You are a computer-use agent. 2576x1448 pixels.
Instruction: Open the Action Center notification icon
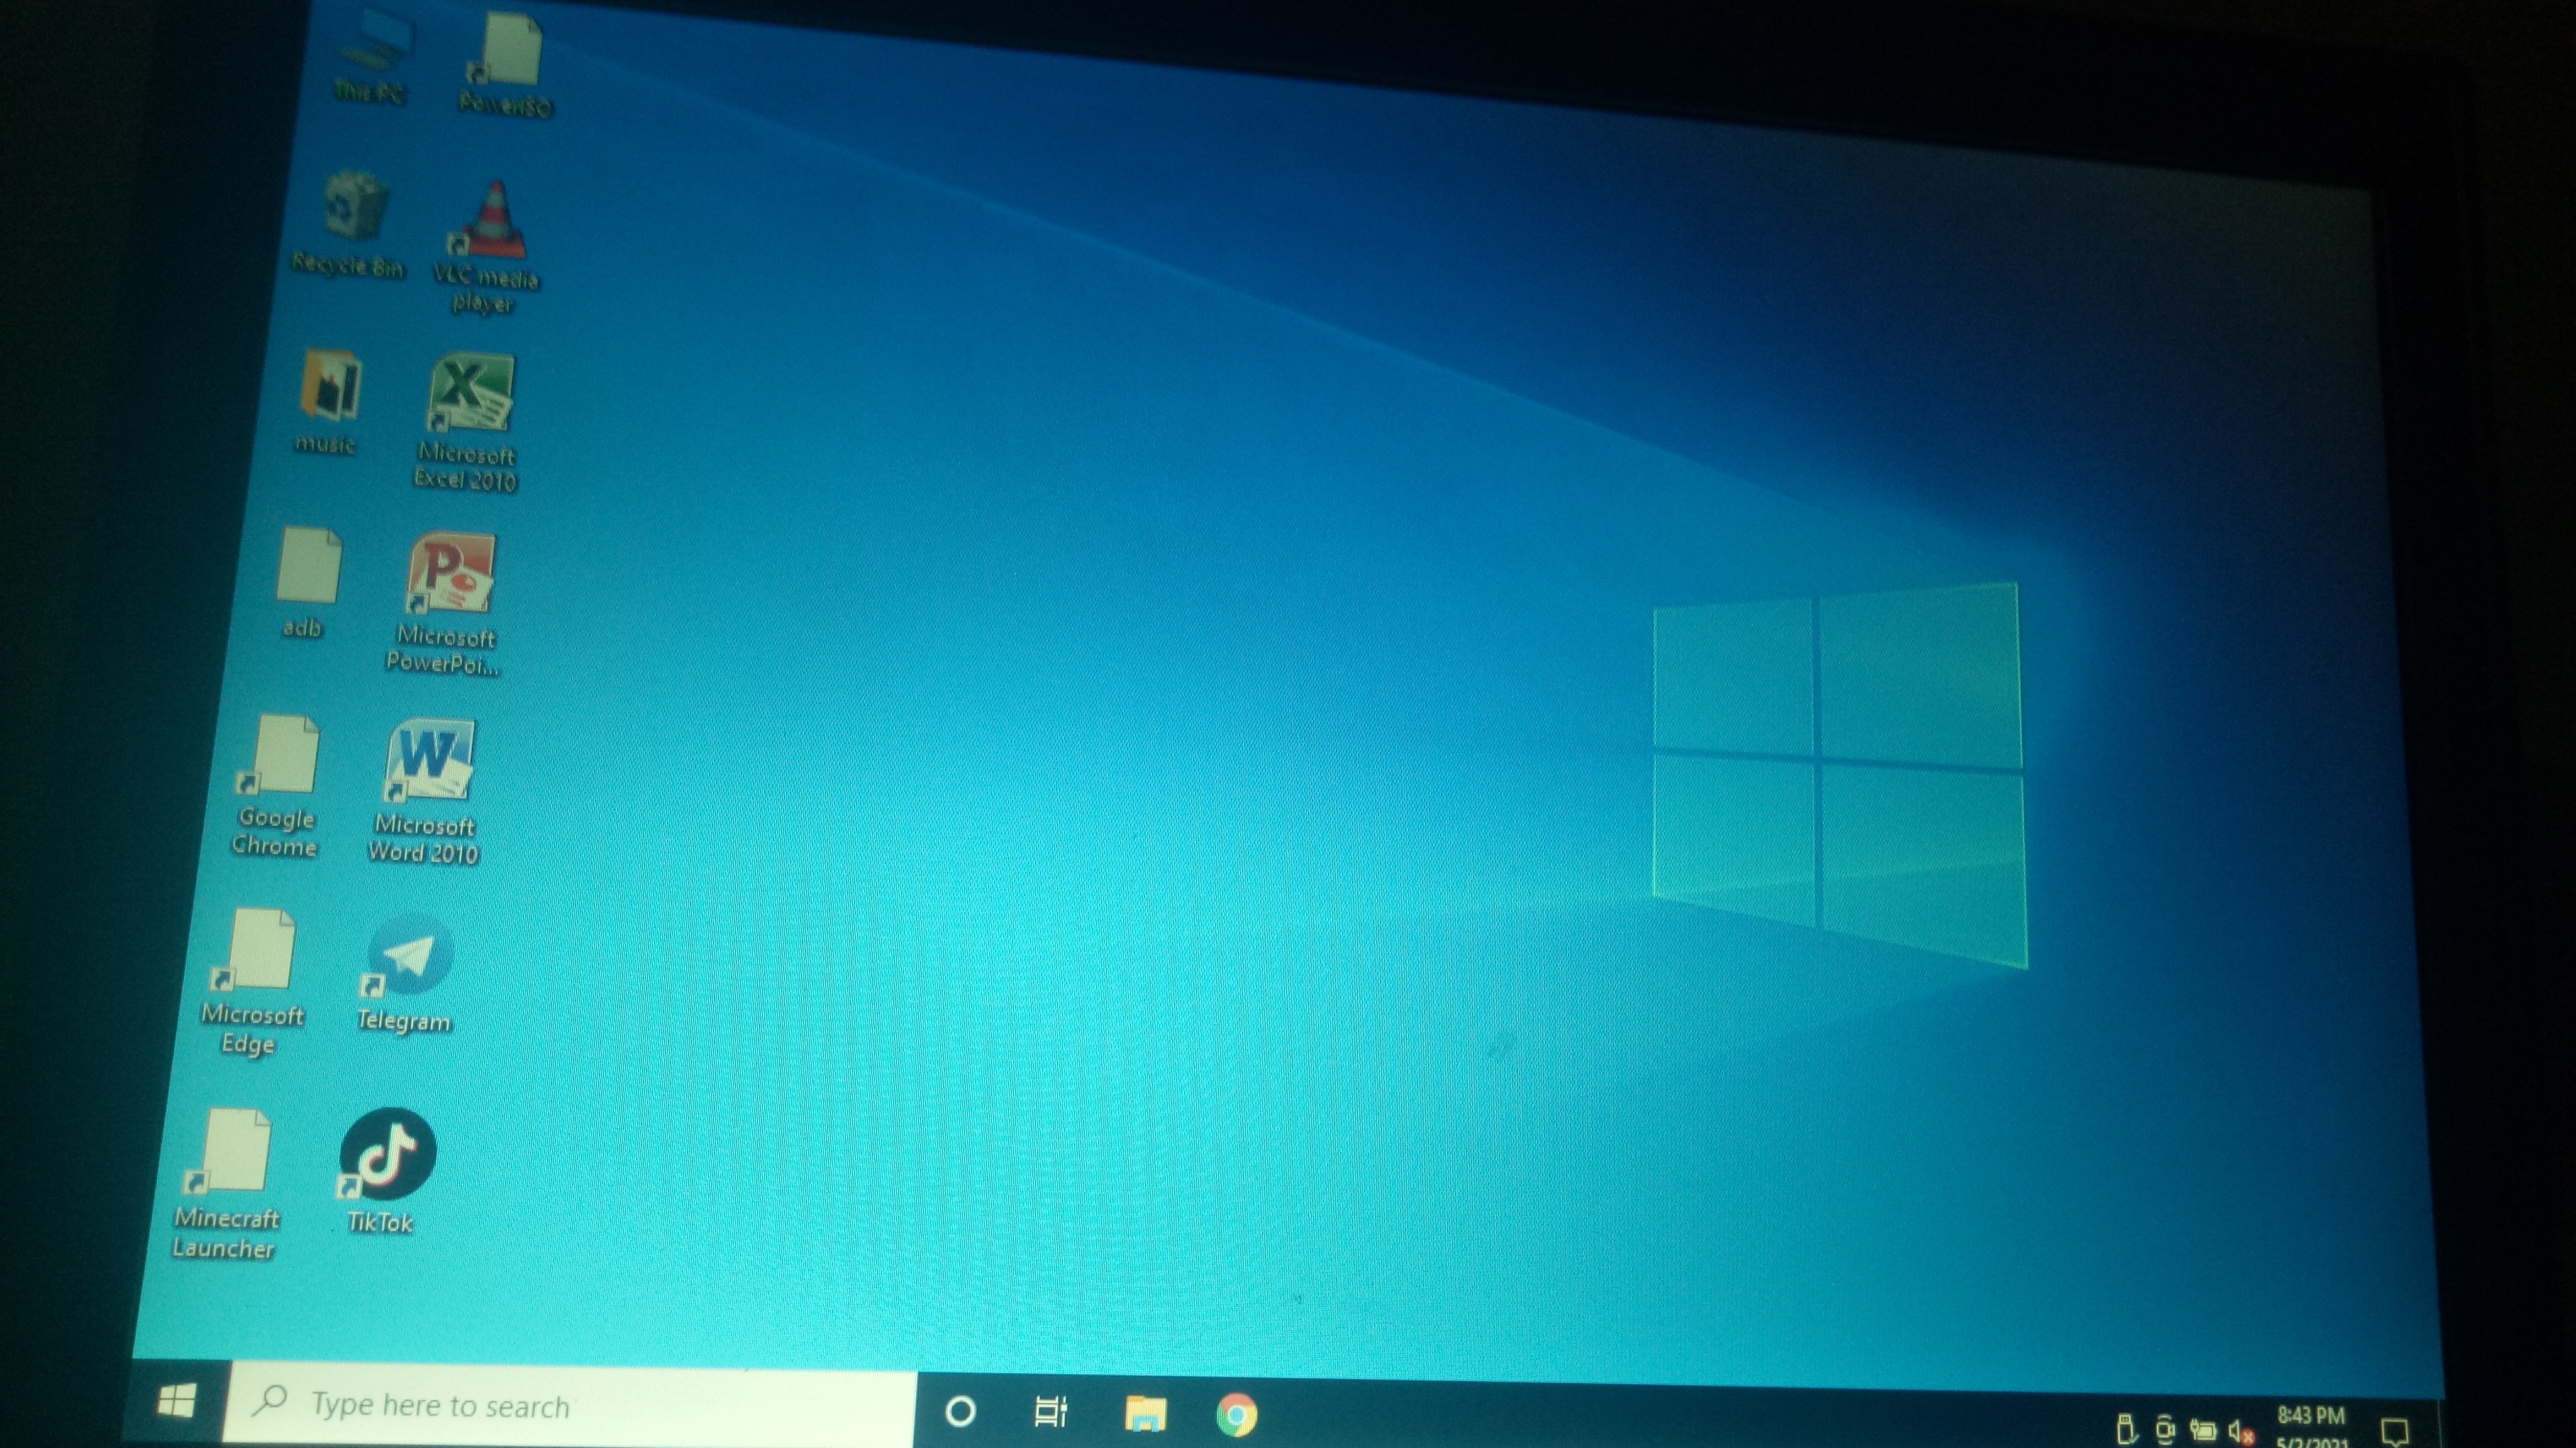pyautogui.click(x=2394, y=1432)
